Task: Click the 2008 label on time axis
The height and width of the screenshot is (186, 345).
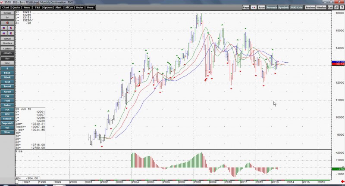Action: coord(198,182)
